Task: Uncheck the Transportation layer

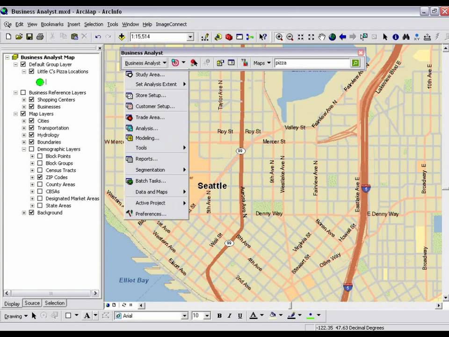Action: click(31, 128)
